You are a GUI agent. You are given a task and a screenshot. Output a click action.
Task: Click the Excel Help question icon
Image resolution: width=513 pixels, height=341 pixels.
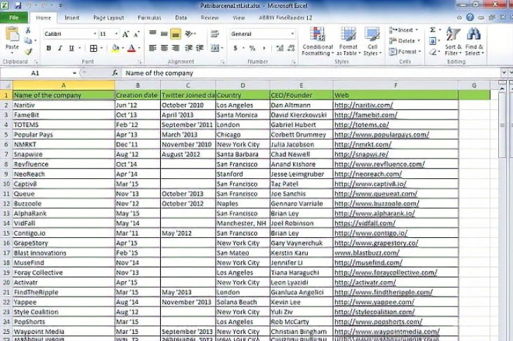[x=470, y=18]
